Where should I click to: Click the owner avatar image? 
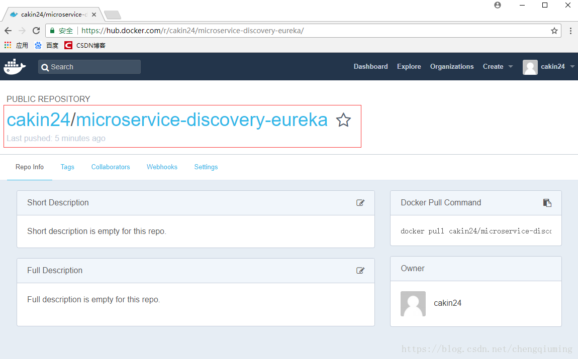pos(413,304)
